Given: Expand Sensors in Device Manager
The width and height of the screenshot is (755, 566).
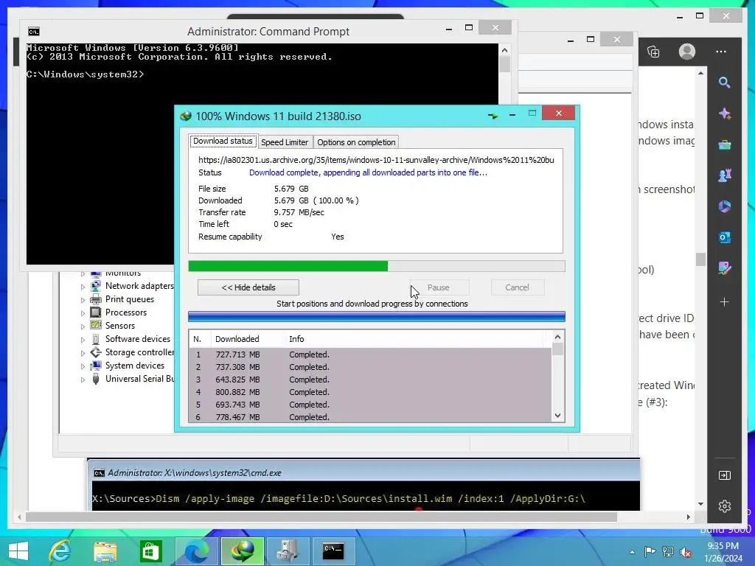Looking at the screenshot, I should click(x=83, y=326).
